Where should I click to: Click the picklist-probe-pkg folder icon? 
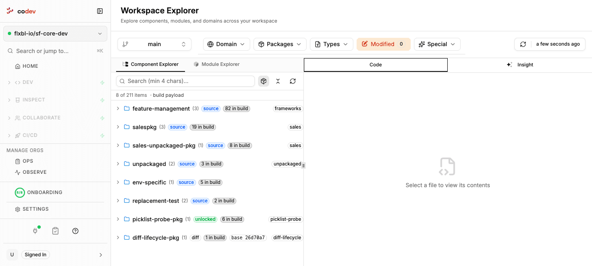pos(127,219)
